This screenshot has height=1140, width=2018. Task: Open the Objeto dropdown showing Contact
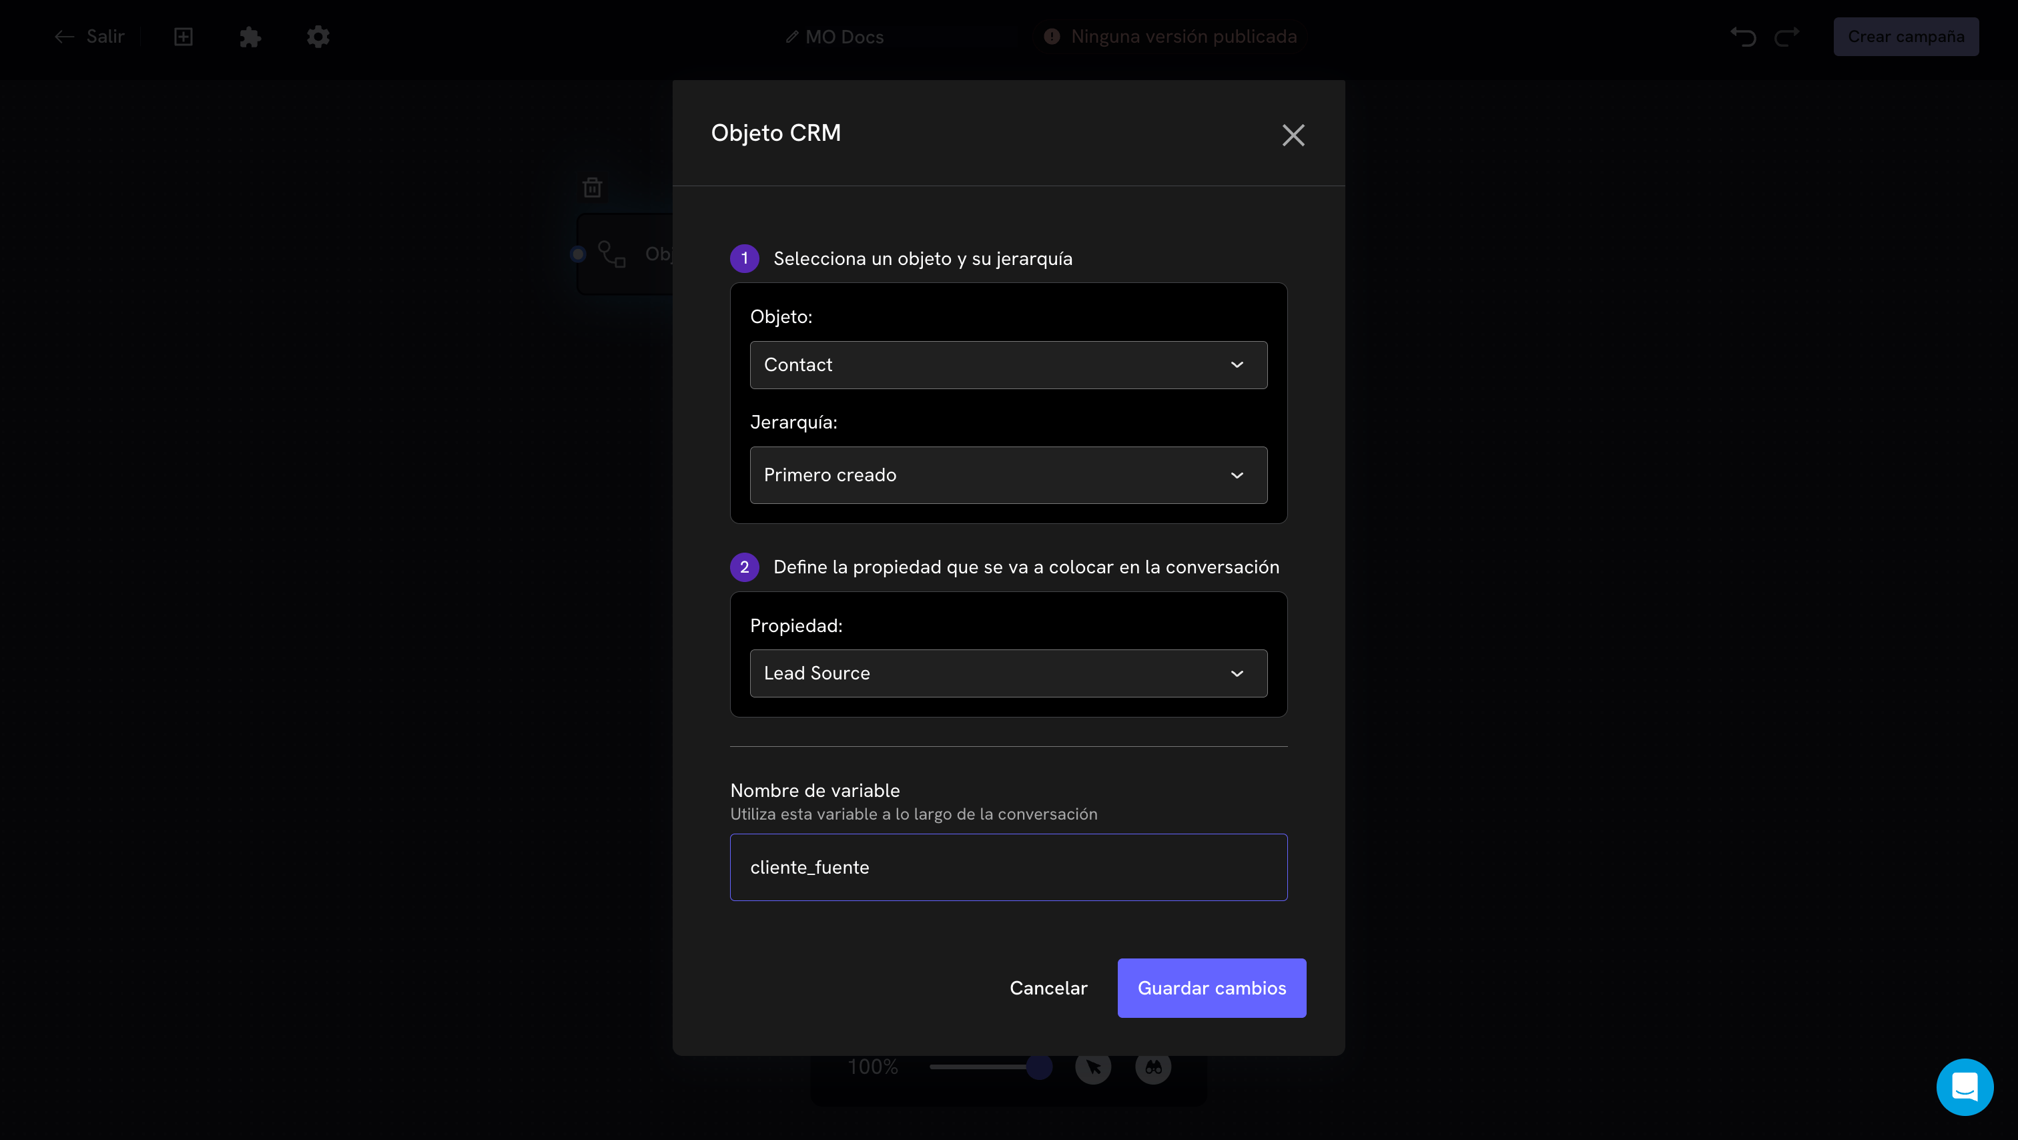[x=1008, y=364]
